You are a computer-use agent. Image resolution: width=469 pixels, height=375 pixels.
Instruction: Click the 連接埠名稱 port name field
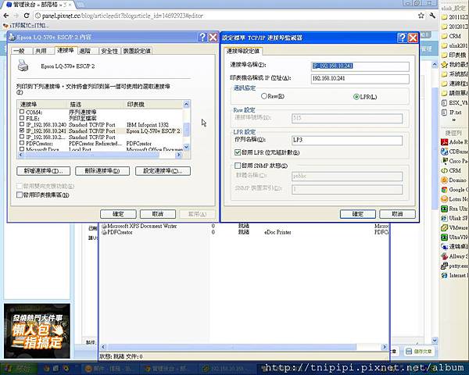360,66
